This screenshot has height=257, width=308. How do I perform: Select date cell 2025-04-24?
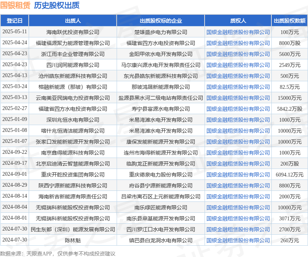[x=15, y=43]
